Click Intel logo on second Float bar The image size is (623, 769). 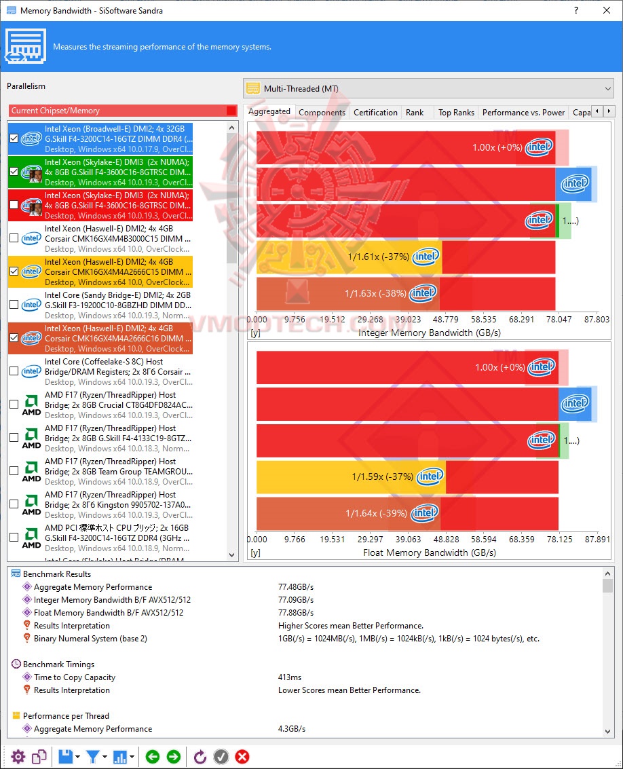click(575, 404)
